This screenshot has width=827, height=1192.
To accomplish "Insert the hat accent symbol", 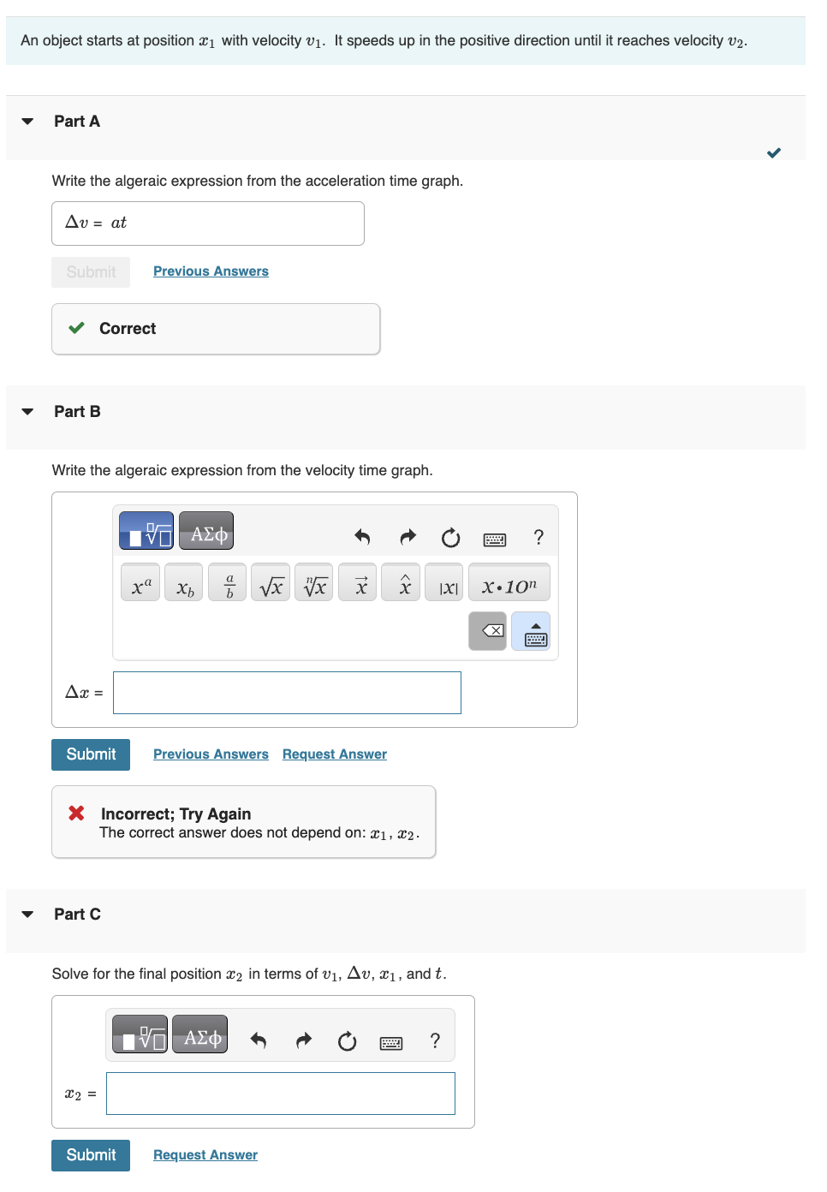I will pos(401,582).
